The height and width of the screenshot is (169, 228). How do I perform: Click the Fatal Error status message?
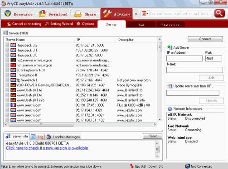[51, 166]
